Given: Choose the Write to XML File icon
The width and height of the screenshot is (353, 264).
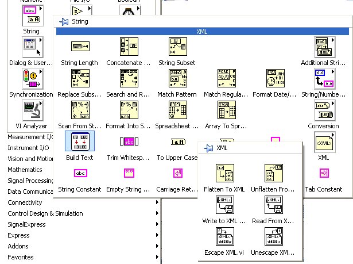Looking at the screenshot, I should [224, 205].
